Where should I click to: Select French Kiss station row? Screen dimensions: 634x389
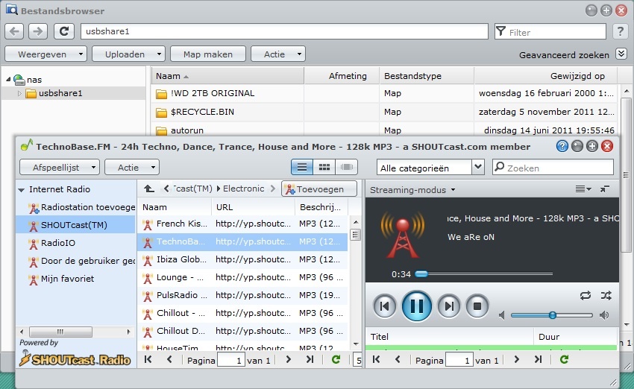pos(242,224)
